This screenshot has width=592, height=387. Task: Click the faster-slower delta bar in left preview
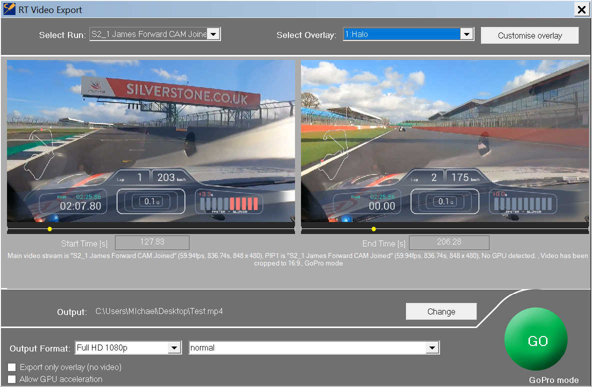click(228, 202)
